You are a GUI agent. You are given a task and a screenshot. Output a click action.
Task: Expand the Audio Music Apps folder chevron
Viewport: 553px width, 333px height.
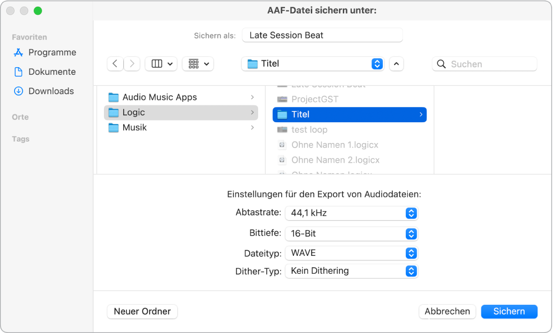click(253, 97)
